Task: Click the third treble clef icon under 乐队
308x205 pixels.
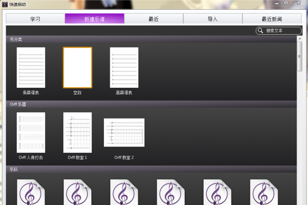Action: [124, 192]
